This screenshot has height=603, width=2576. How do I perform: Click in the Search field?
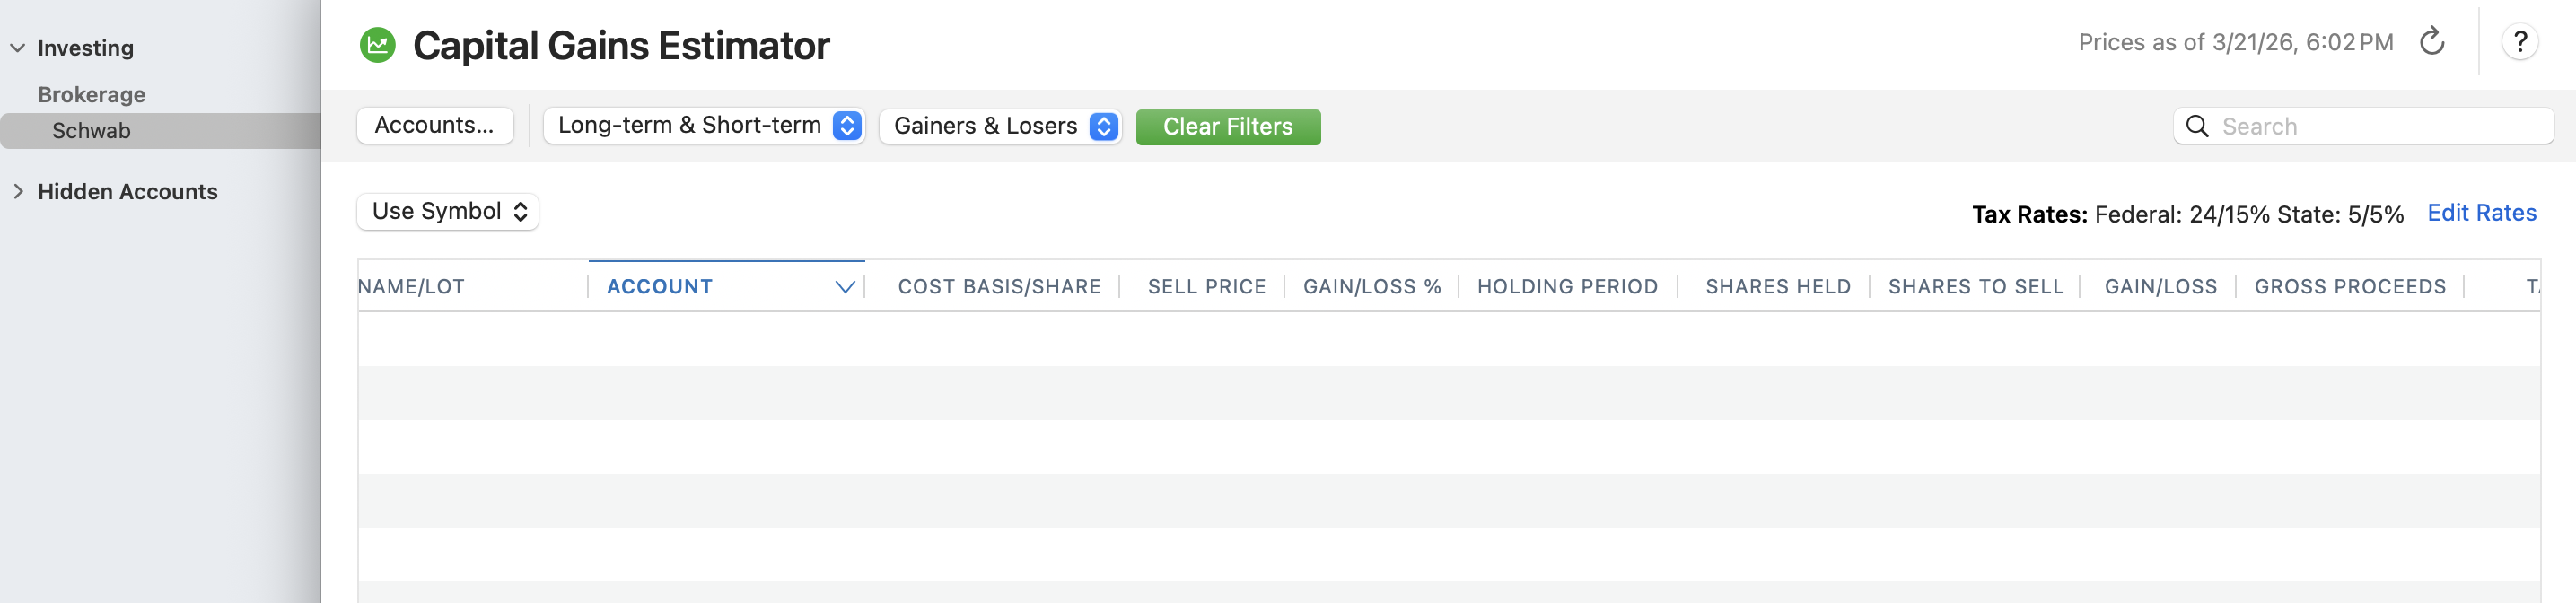(2380, 126)
